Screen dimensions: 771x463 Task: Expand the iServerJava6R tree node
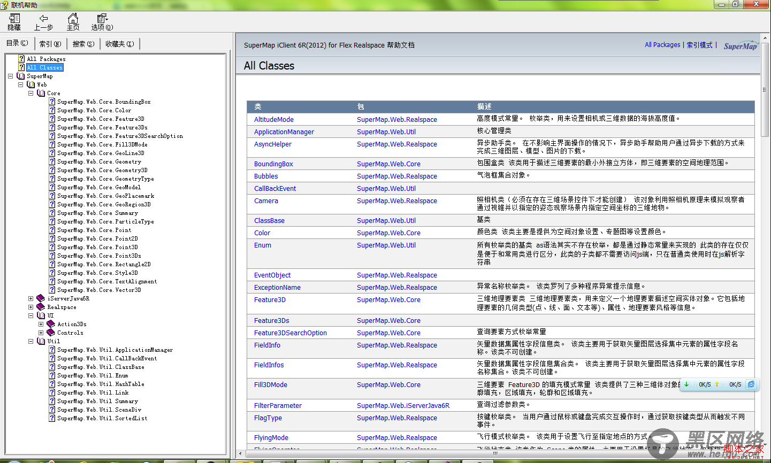point(30,298)
